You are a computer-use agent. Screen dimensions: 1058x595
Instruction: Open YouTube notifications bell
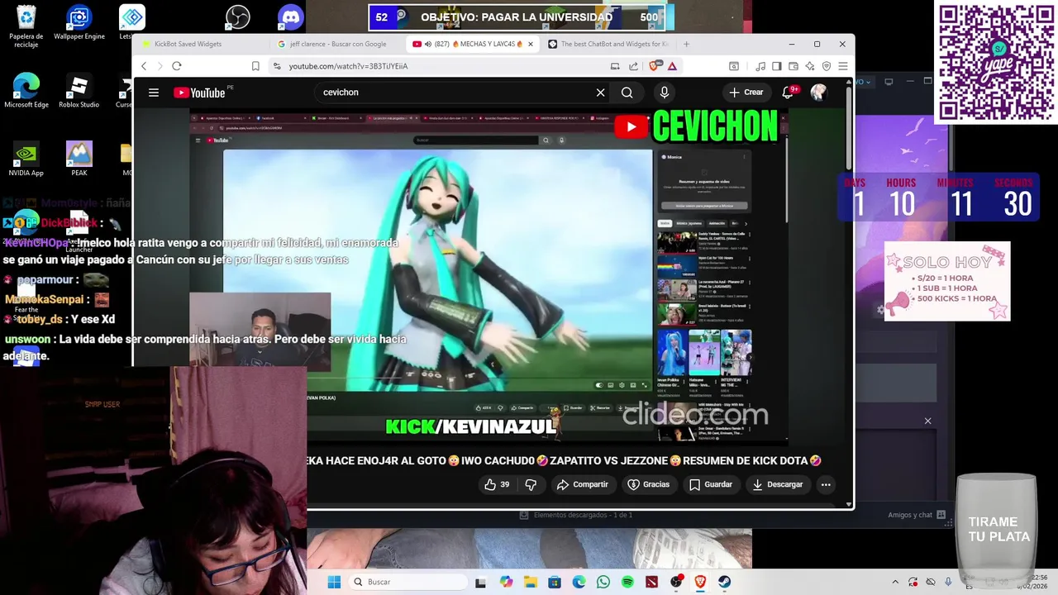click(x=788, y=93)
